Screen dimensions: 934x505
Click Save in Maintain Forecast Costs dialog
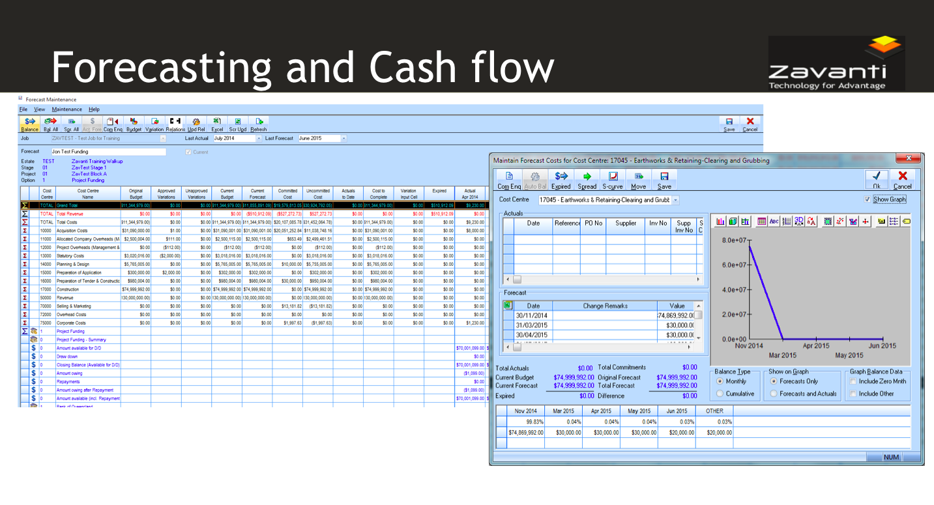tap(664, 180)
